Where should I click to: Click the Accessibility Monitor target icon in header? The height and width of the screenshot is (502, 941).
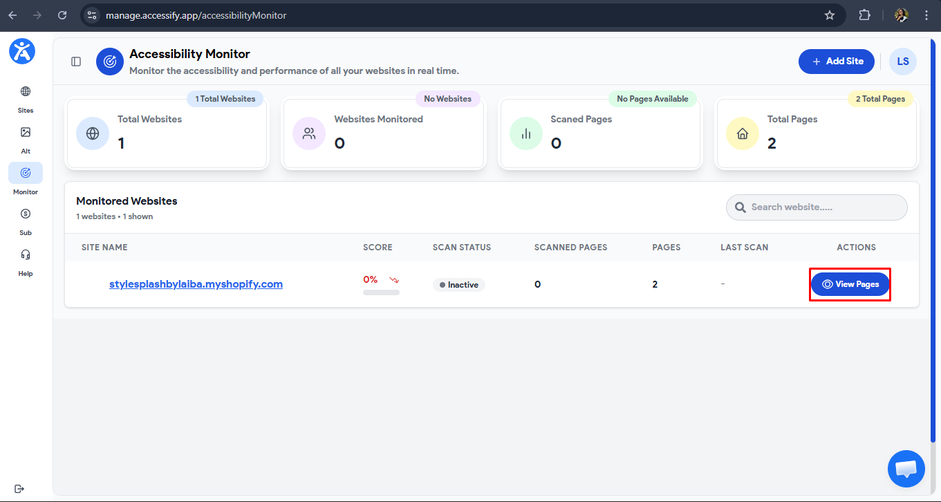(109, 62)
